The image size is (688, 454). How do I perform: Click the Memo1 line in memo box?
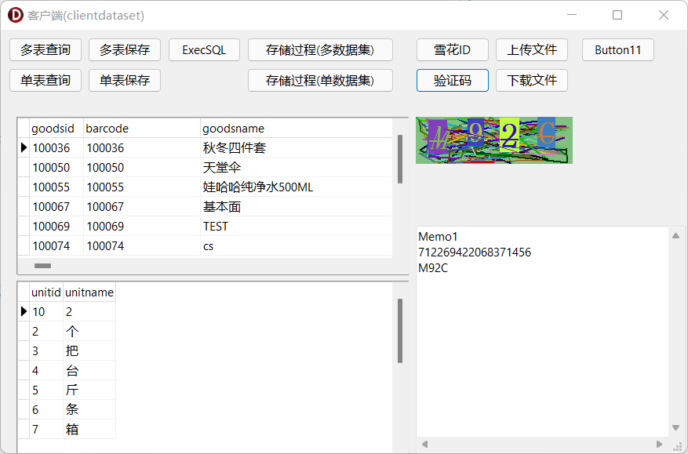click(x=438, y=237)
